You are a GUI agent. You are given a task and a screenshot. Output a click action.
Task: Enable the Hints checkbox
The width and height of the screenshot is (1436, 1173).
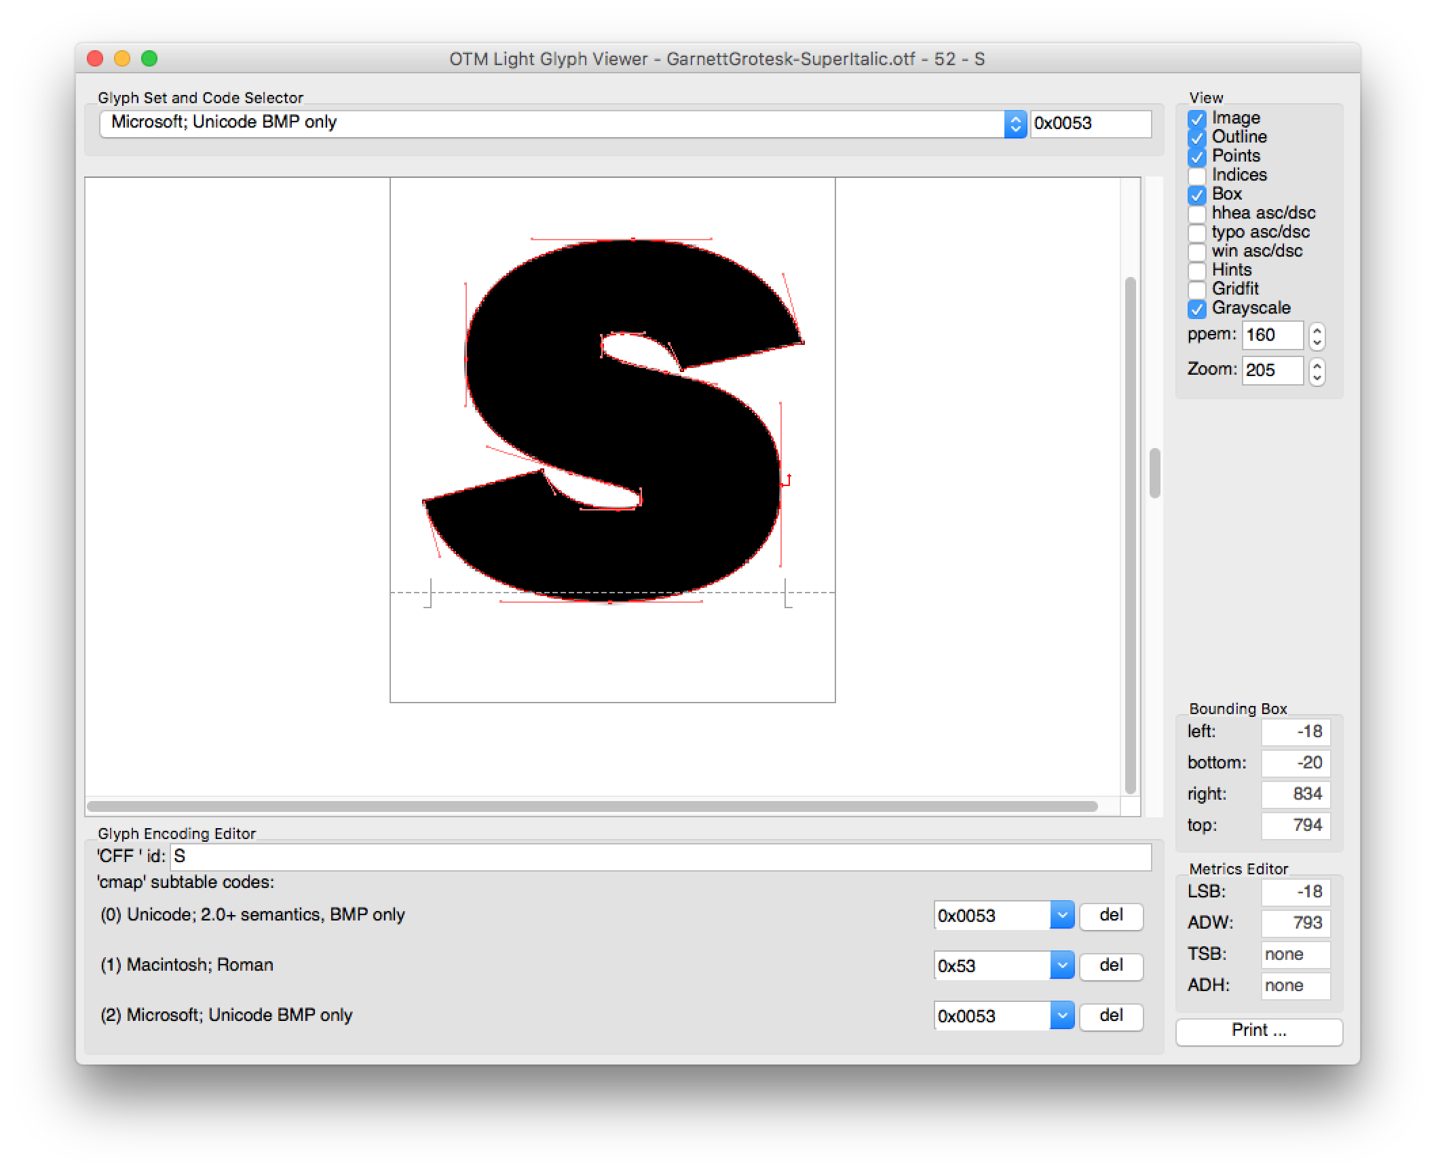pos(1196,271)
